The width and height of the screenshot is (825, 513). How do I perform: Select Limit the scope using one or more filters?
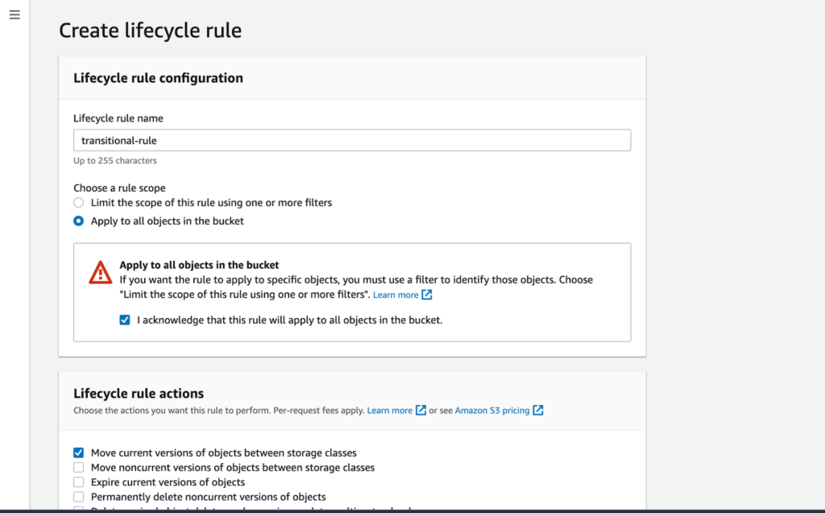point(78,202)
